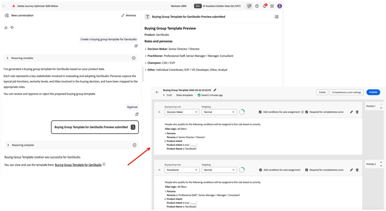Click the Approve message bubble
The height and width of the screenshot is (211, 386).
tap(132, 107)
